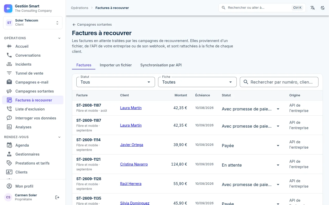Toggle dark mode with the moon icon

pos(323,8)
